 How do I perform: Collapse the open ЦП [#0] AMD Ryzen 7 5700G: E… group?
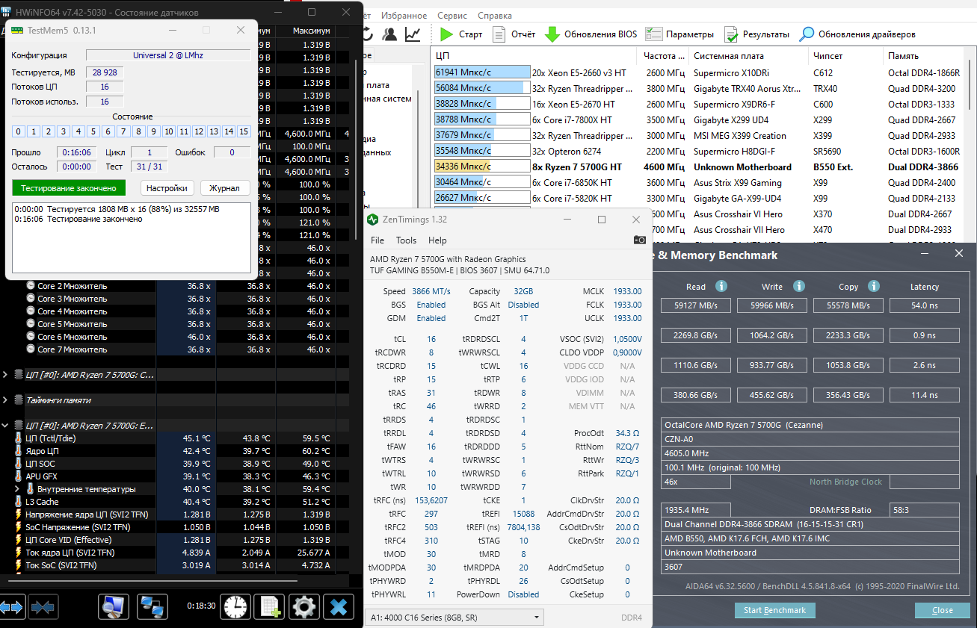pos(6,426)
